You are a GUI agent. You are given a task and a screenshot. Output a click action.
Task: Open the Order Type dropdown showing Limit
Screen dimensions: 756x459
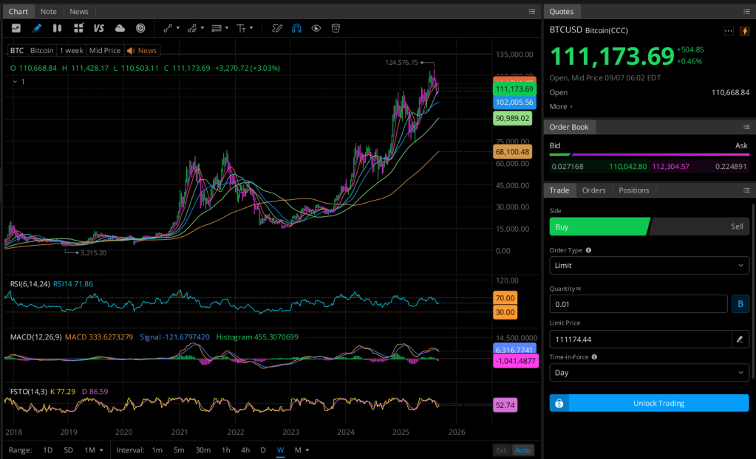pos(649,265)
